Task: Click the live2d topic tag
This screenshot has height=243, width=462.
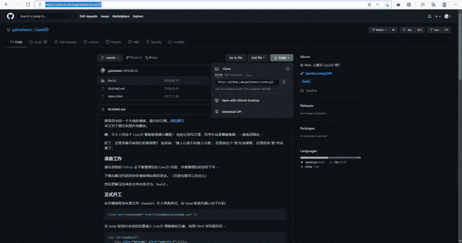Action: coord(306,81)
